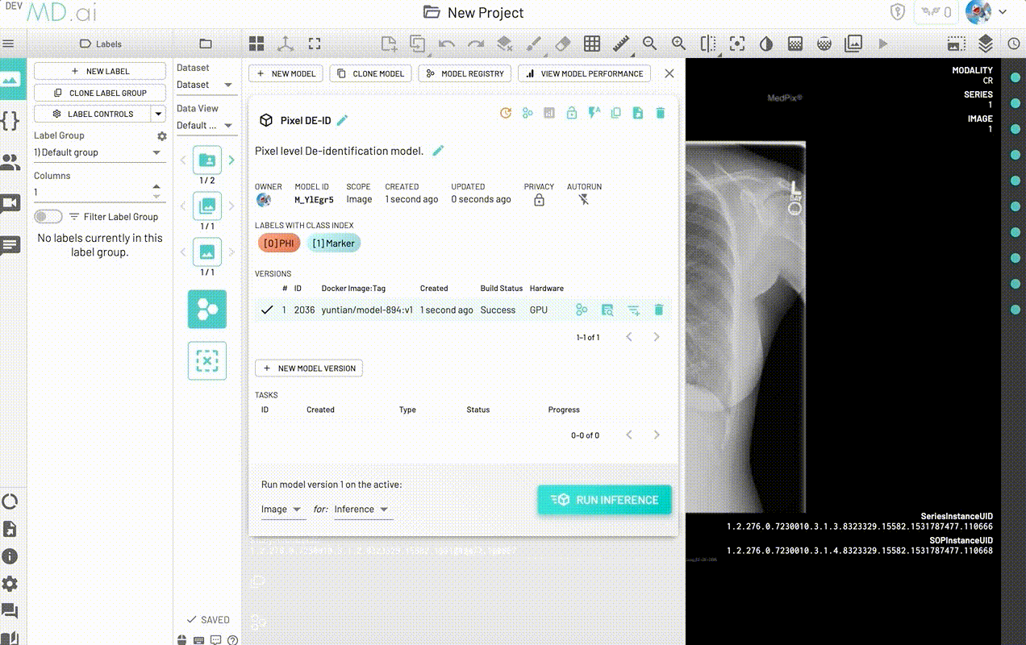This screenshot has height=645, width=1026.
Task: Open the Label Group dropdown
Action: (98, 152)
